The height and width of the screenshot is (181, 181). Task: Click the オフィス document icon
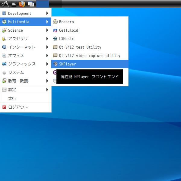pos(4,56)
